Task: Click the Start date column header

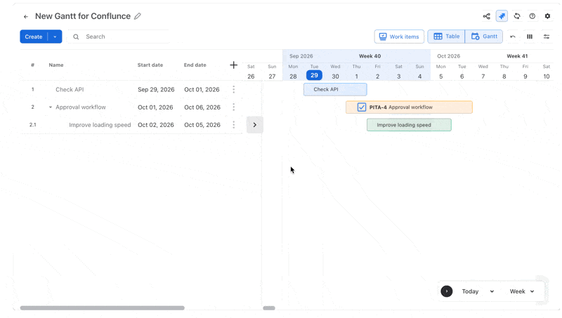Action: click(150, 65)
